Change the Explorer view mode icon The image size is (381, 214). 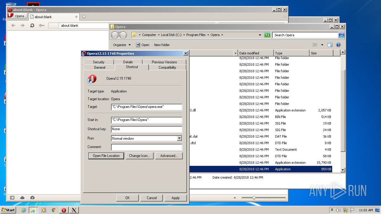click(315, 45)
